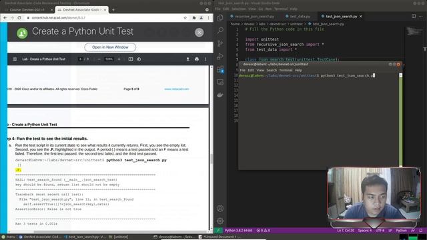
Task: Close the DevNet Associate Chromium tab
Action: pyautogui.click(x=105, y=10)
